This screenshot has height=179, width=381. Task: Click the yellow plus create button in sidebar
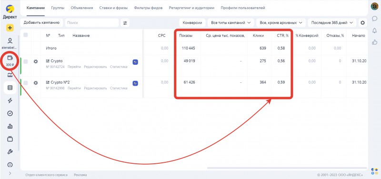click(x=10, y=28)
